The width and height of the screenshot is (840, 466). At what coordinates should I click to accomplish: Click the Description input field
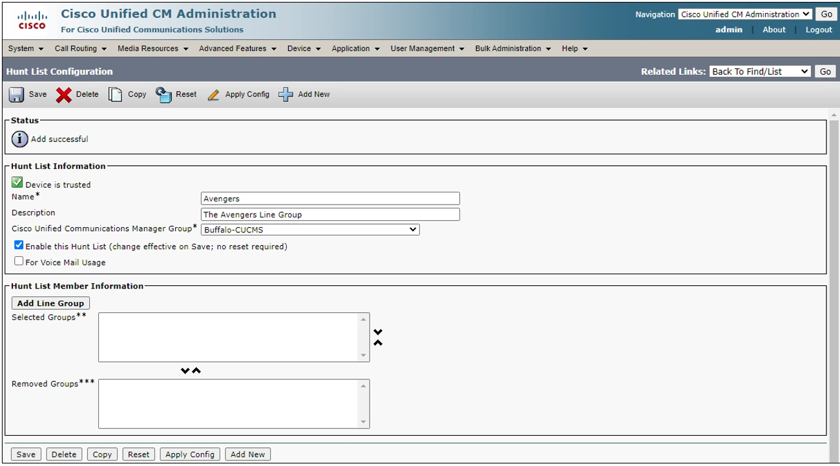(330, 214)
